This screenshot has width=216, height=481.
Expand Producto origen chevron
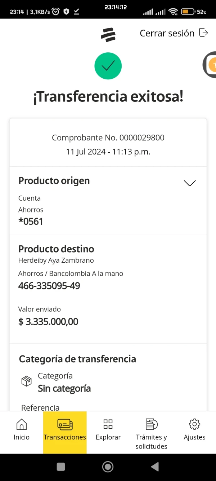click(190, 183)
